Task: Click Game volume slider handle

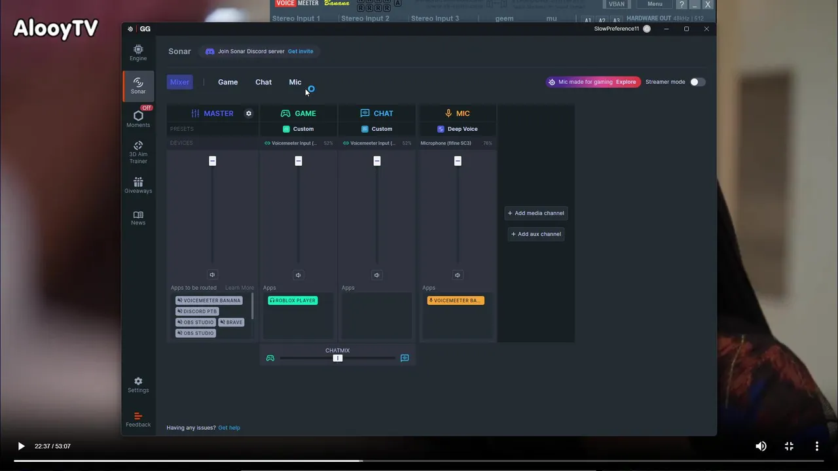Action: coord(299,161)
